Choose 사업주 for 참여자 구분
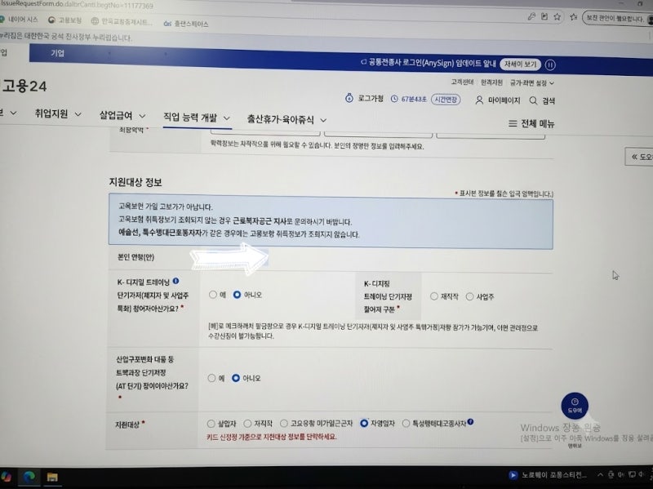Viewport: 653px width, 489px height. tap(470, 296)
